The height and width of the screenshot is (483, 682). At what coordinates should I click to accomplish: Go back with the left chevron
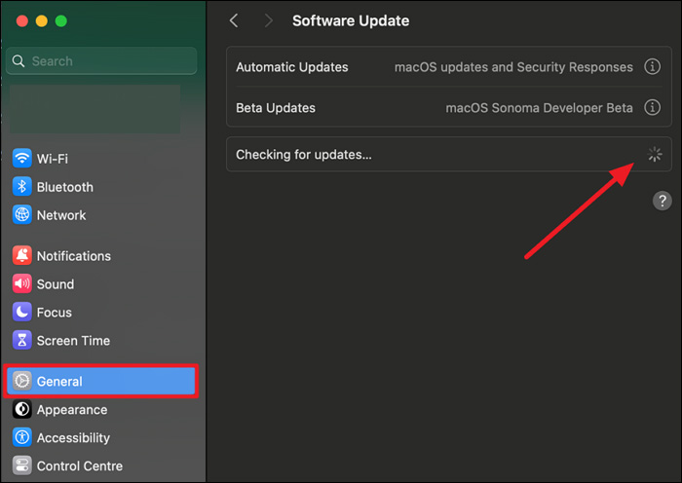pos(234,20)
